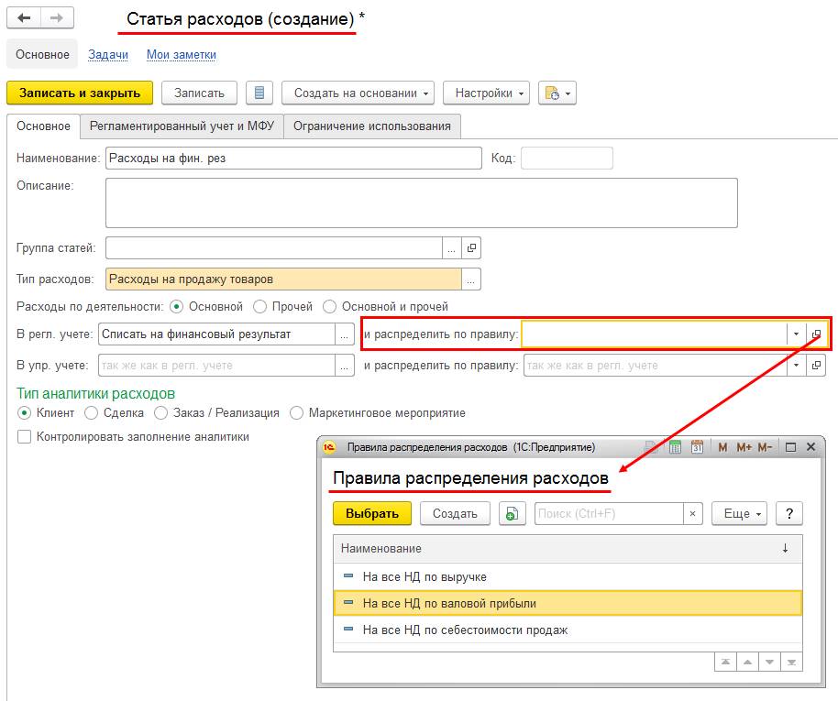838x701 pixels.
Task: Expand the Настройки dropdown
Action: coord(486,93)
